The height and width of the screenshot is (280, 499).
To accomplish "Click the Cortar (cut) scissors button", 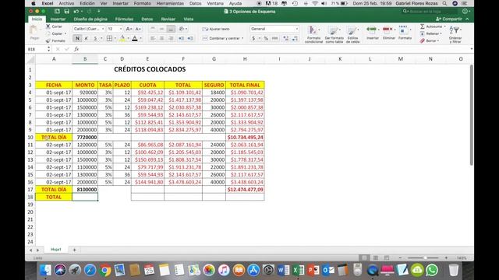I will point(54,26).
